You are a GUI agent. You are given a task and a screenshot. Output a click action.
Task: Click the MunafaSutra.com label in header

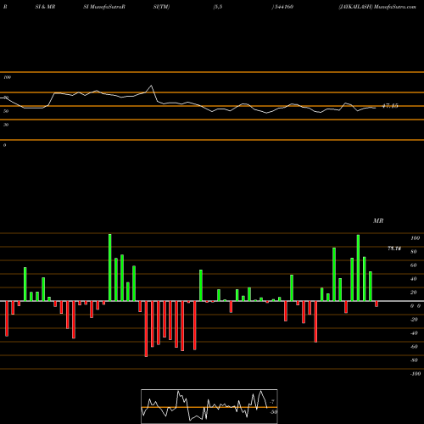[394, 7]
